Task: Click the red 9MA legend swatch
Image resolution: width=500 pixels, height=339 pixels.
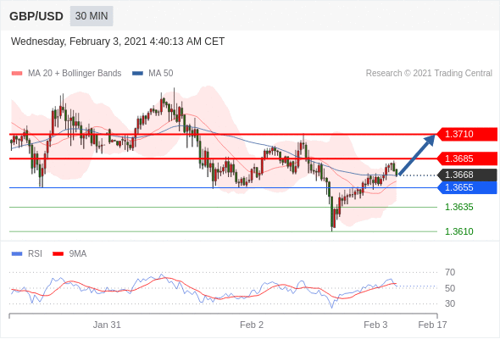Action: coord(58,254)
